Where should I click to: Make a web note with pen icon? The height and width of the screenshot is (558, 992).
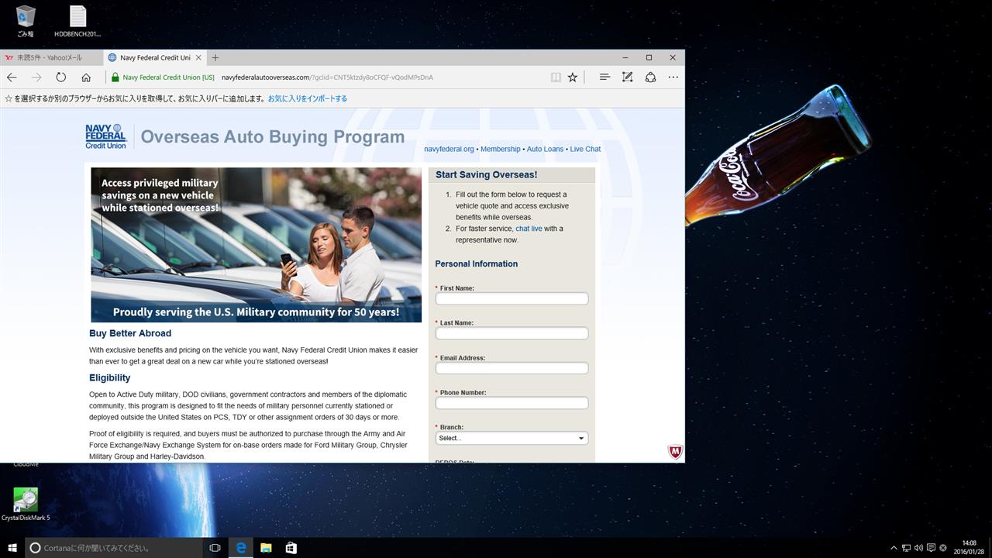tap(628, 77)
